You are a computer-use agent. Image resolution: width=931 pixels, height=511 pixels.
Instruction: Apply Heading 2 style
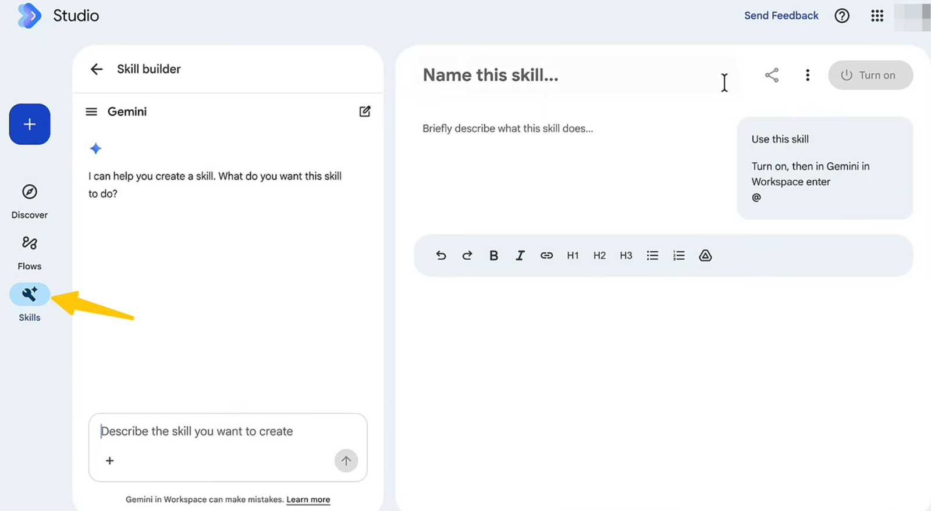tap(599, 255)
